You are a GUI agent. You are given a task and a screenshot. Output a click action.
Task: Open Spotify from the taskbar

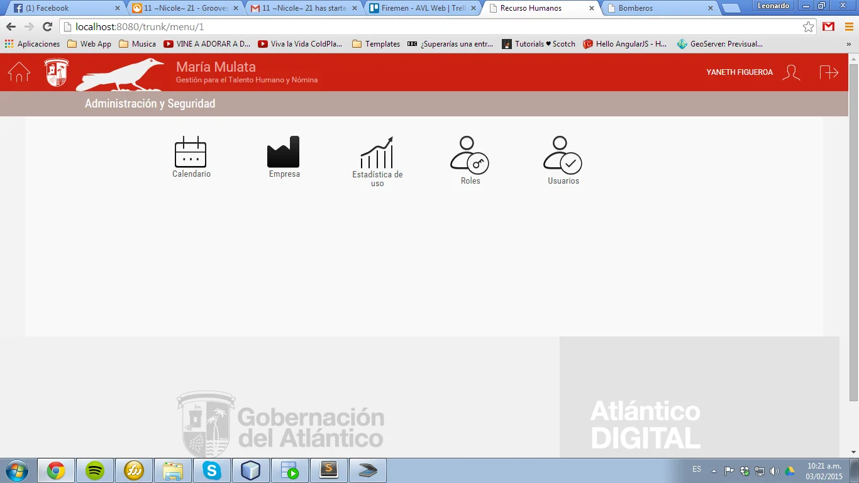tap(95, 470)
